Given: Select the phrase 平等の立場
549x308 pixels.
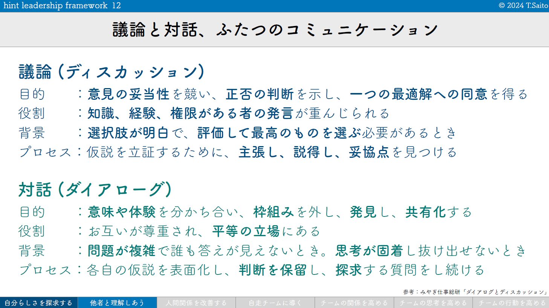Looking at the screenshot, I should click(246, 231).
